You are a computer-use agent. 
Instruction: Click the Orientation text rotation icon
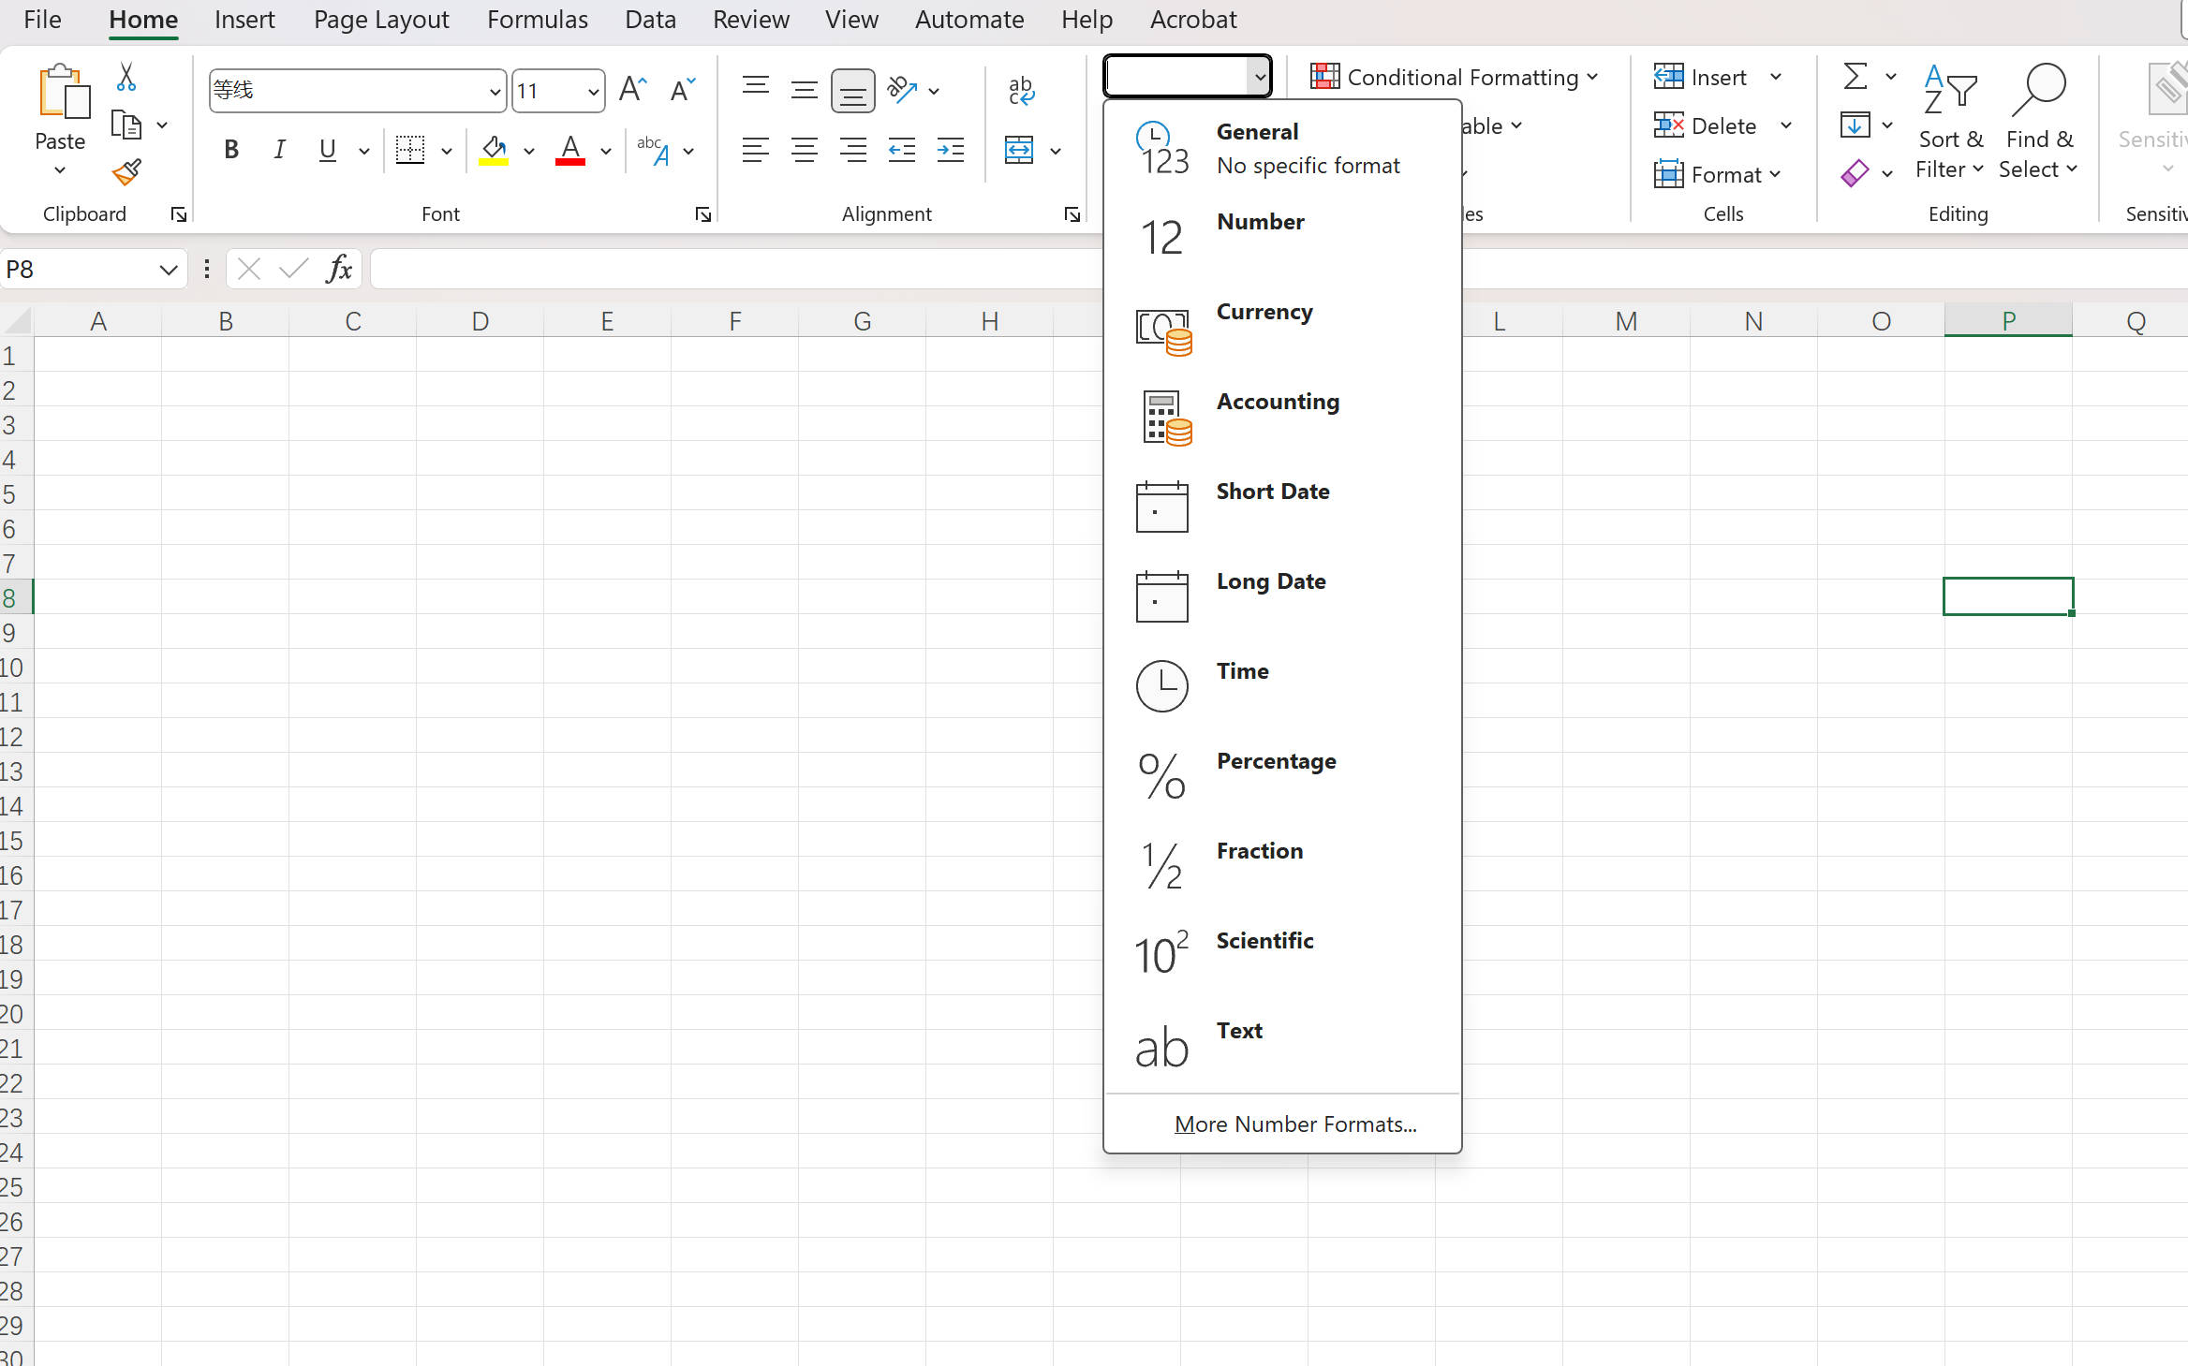(902, 90)
